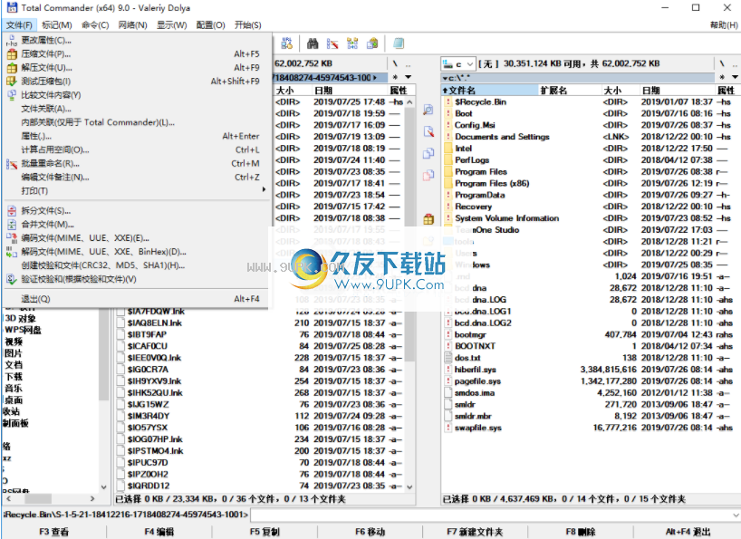741x539 pixels.
Task: Click the F7 新建文件夹 button
Action: (x=475, y=532)
